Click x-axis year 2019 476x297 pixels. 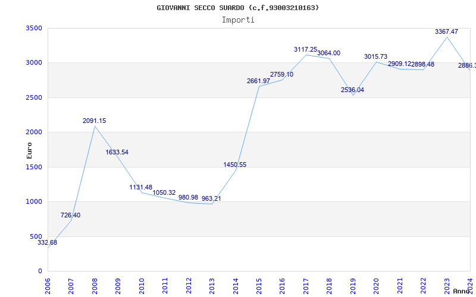click(x=353, y=286)
